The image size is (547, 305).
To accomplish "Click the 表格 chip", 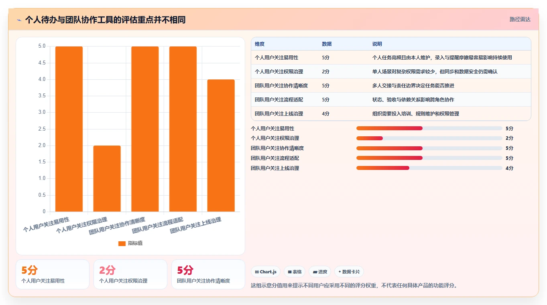I will pos(295,272).
